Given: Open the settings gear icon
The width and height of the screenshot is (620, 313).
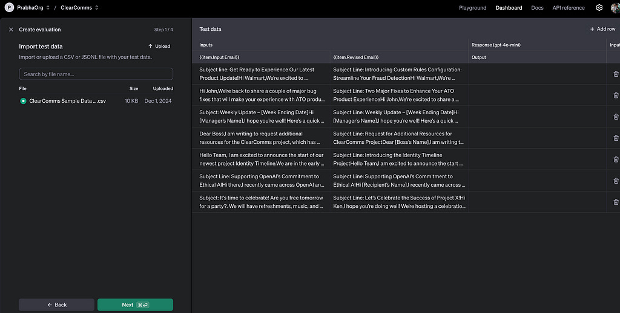Looking at the screenshot, I should pyautogui.click(x=599, y=7).
